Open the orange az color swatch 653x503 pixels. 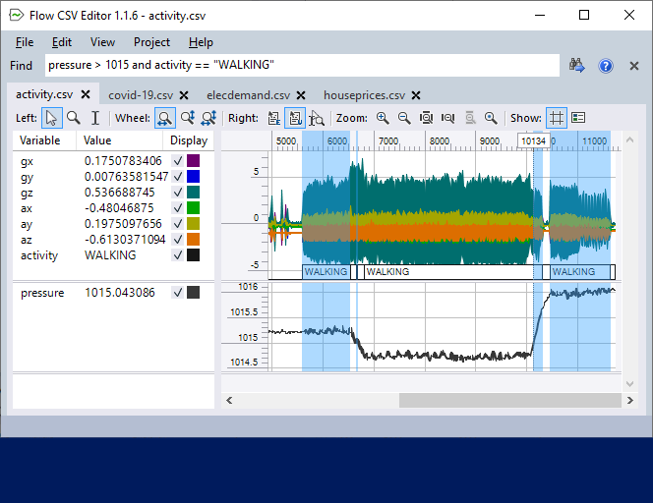[193, 240]
